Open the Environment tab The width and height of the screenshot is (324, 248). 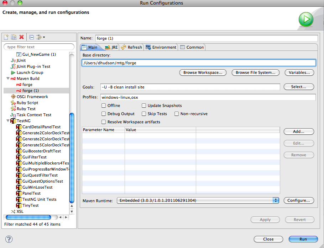click(x=161, y=47)
